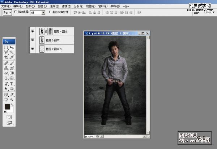Choose the Horizontal Type tool

pos(12,83)
